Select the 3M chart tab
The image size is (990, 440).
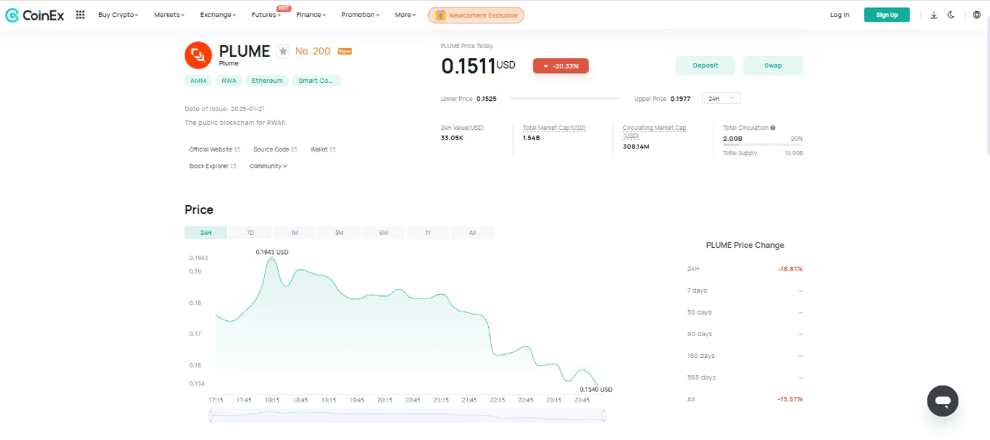pyautogui.click(x=339, y=233)
